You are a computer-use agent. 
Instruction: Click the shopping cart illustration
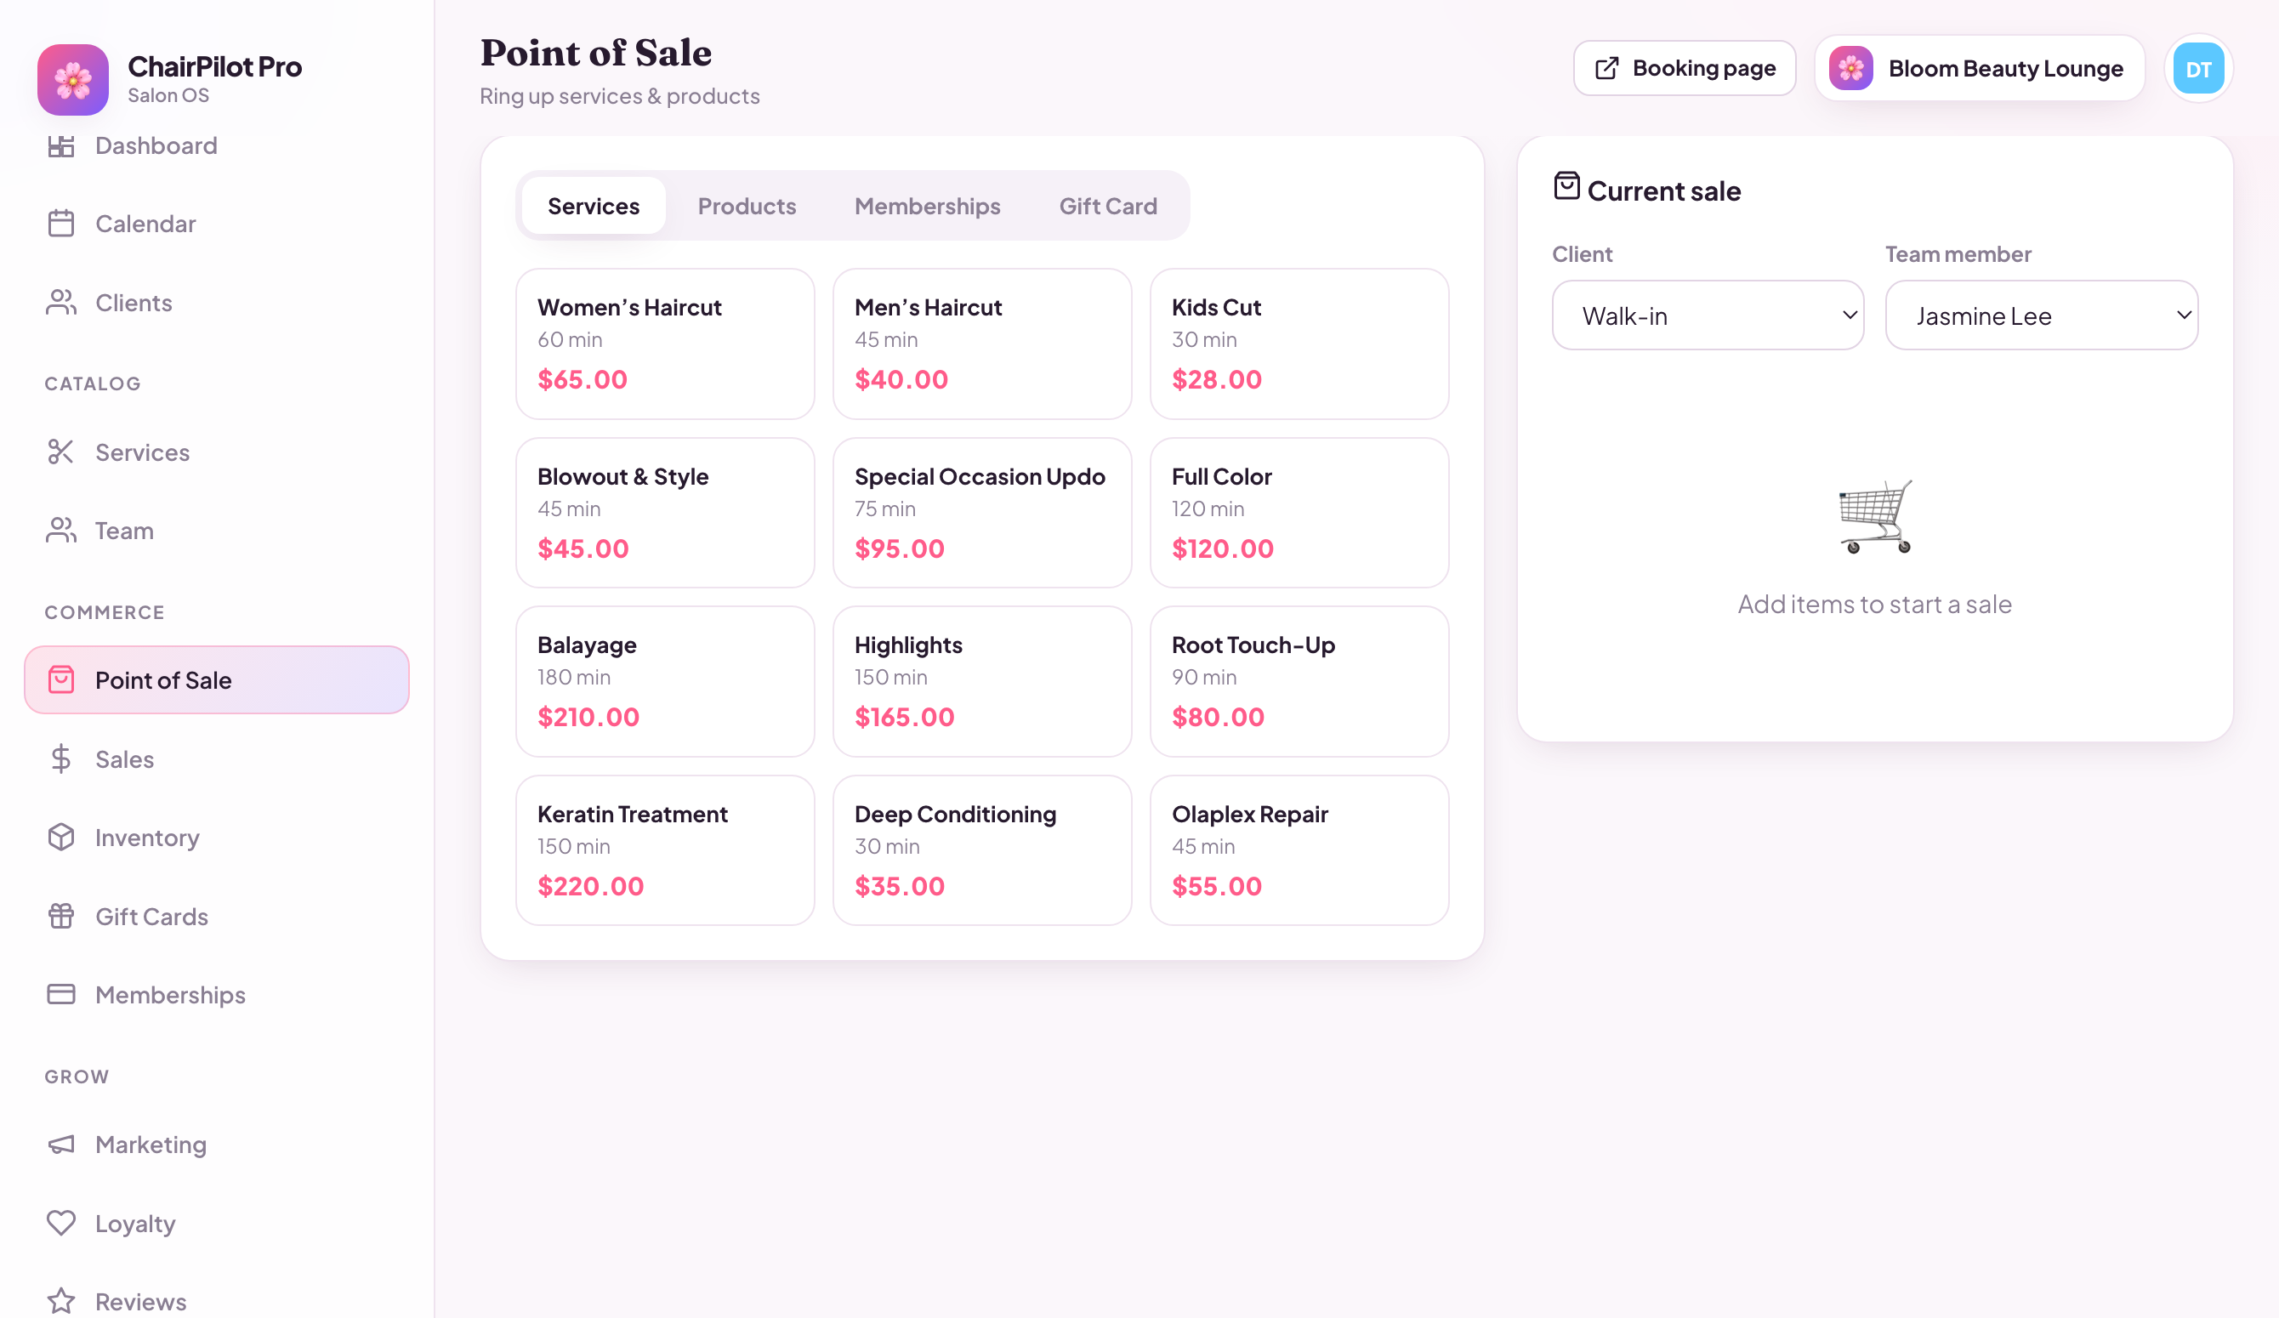tap(1875, 516)
